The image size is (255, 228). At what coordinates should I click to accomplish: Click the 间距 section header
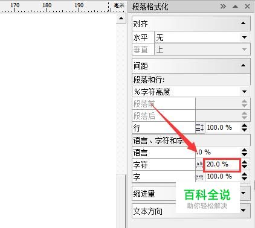pyautogui.click(x=191, y=66)
